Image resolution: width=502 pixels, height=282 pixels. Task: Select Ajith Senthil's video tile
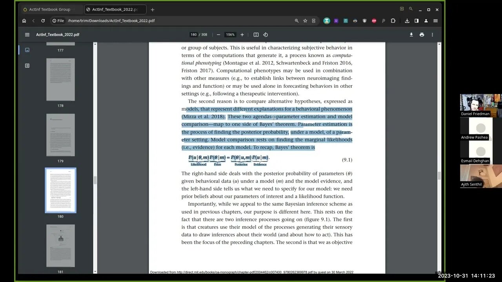481,175
